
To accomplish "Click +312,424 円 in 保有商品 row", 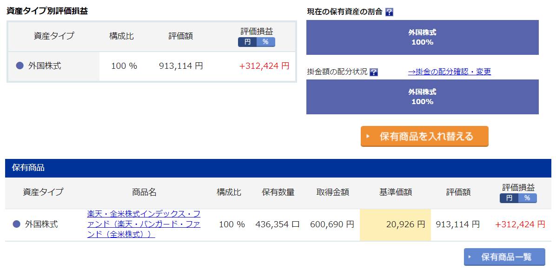I will [520, 224].
